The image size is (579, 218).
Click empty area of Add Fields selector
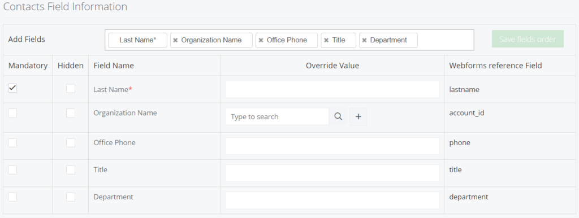click(x=445, y=40)
